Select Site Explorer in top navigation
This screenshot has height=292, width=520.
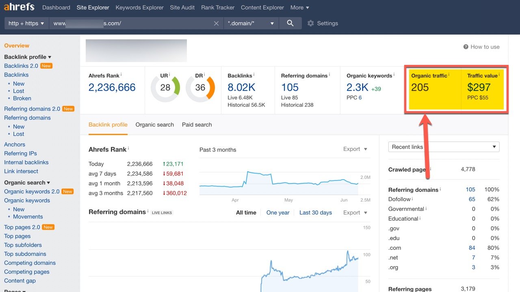tap(93, 7)
